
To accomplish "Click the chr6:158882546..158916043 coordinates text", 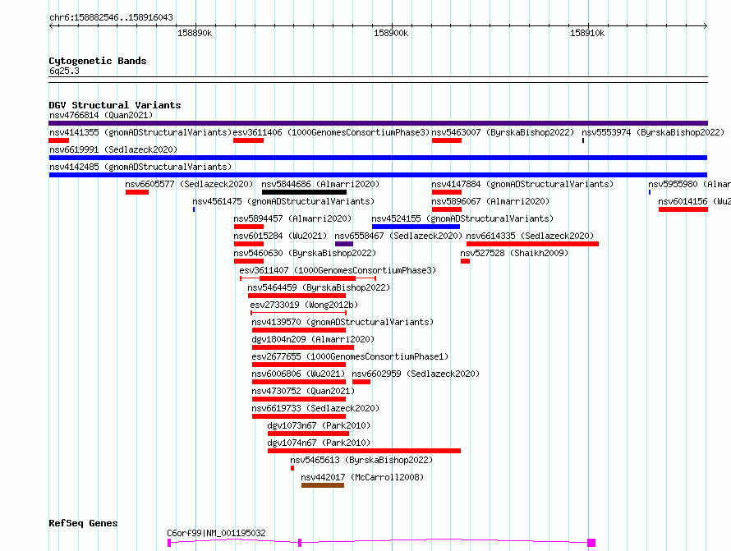I will click(x=111, y=17).
